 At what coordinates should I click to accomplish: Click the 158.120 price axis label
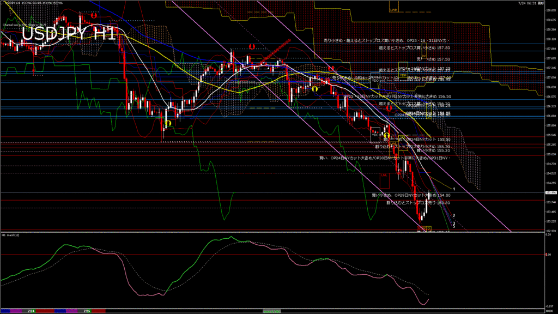pos(551,39)
